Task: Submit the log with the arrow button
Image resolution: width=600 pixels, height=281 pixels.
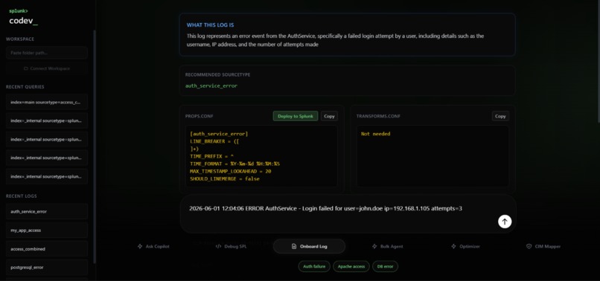Action: [505, 222]
